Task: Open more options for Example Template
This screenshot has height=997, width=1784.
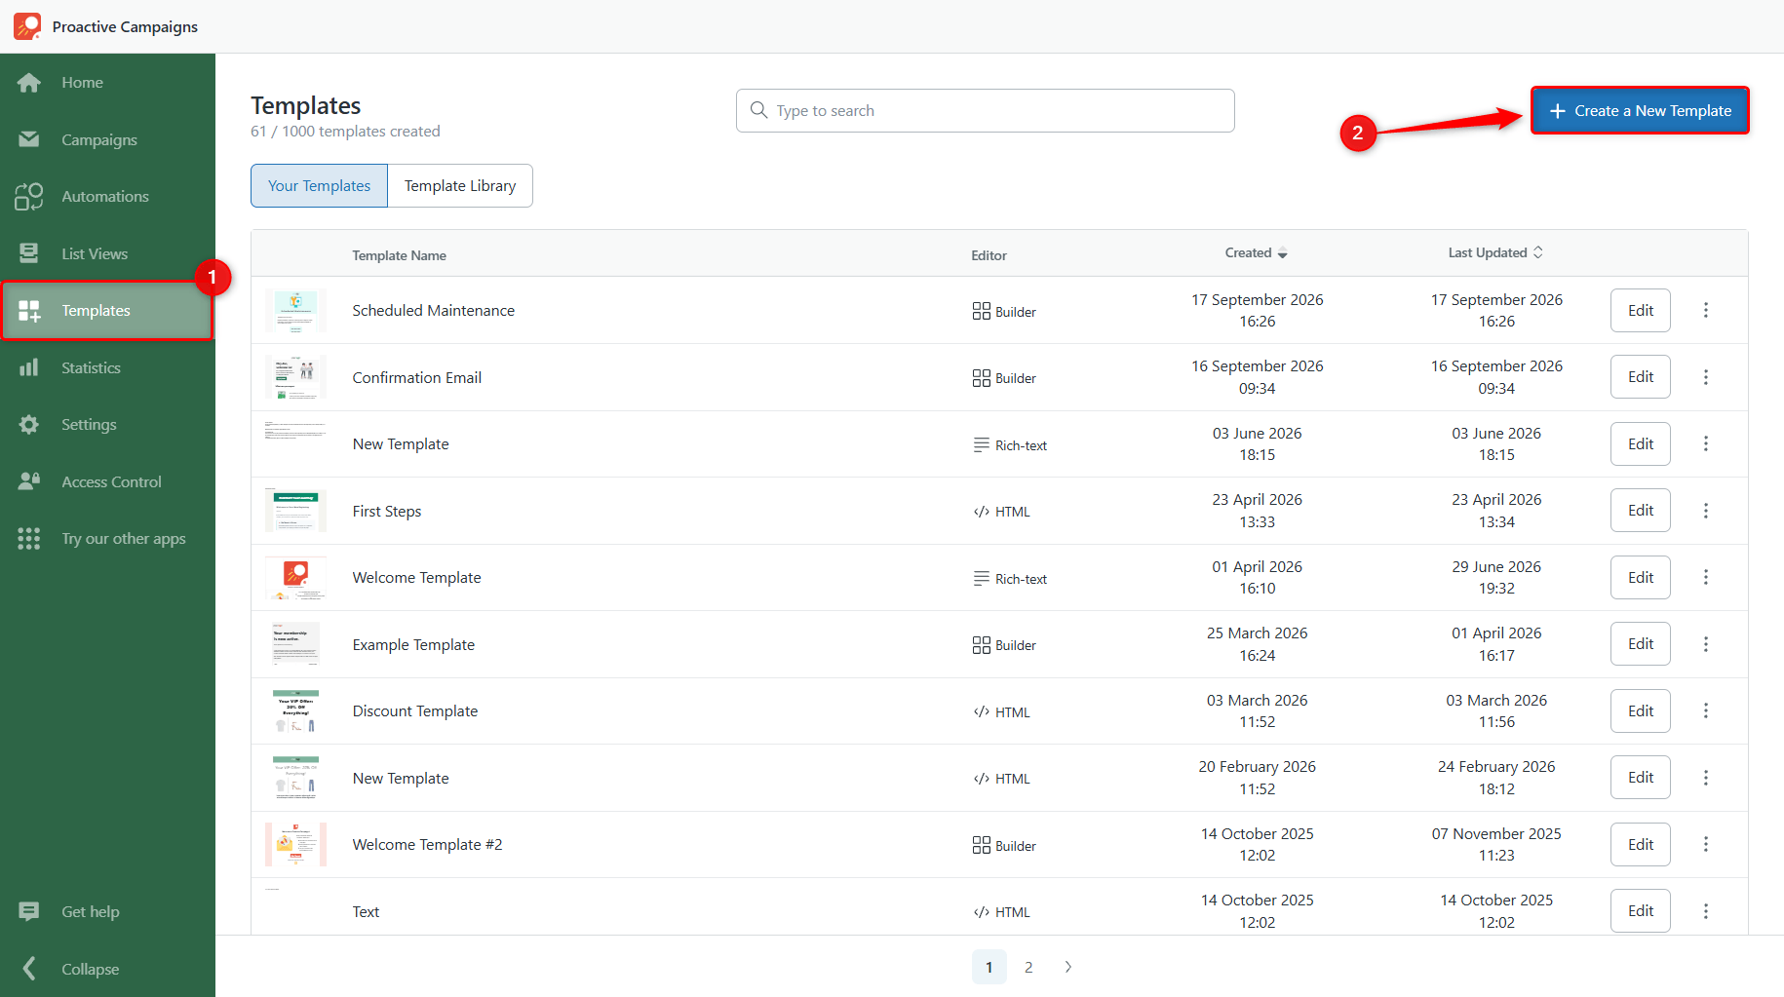Action: (x=1706, y=644)
